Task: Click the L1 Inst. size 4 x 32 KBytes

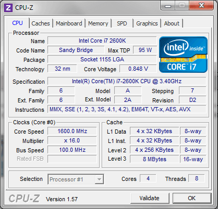Action: click(154, 140)
